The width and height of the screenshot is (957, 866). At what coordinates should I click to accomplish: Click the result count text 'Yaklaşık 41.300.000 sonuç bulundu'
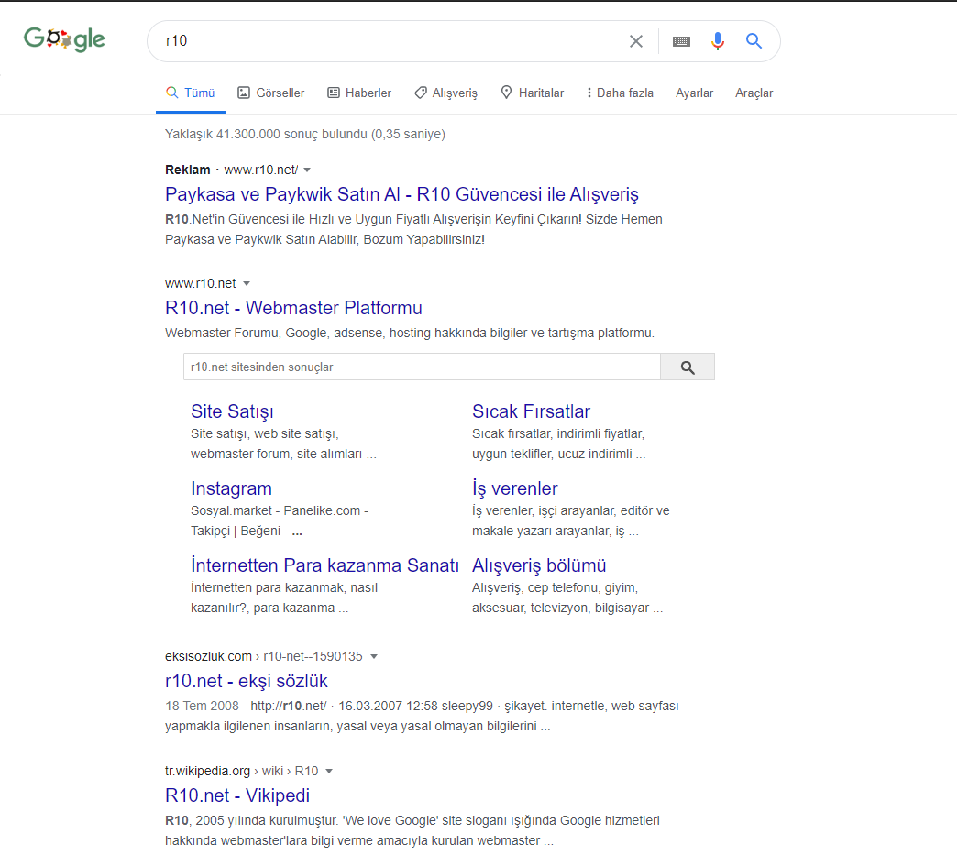coord(266,135)
